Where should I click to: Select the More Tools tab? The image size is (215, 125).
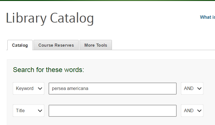[x=96, y=45]
